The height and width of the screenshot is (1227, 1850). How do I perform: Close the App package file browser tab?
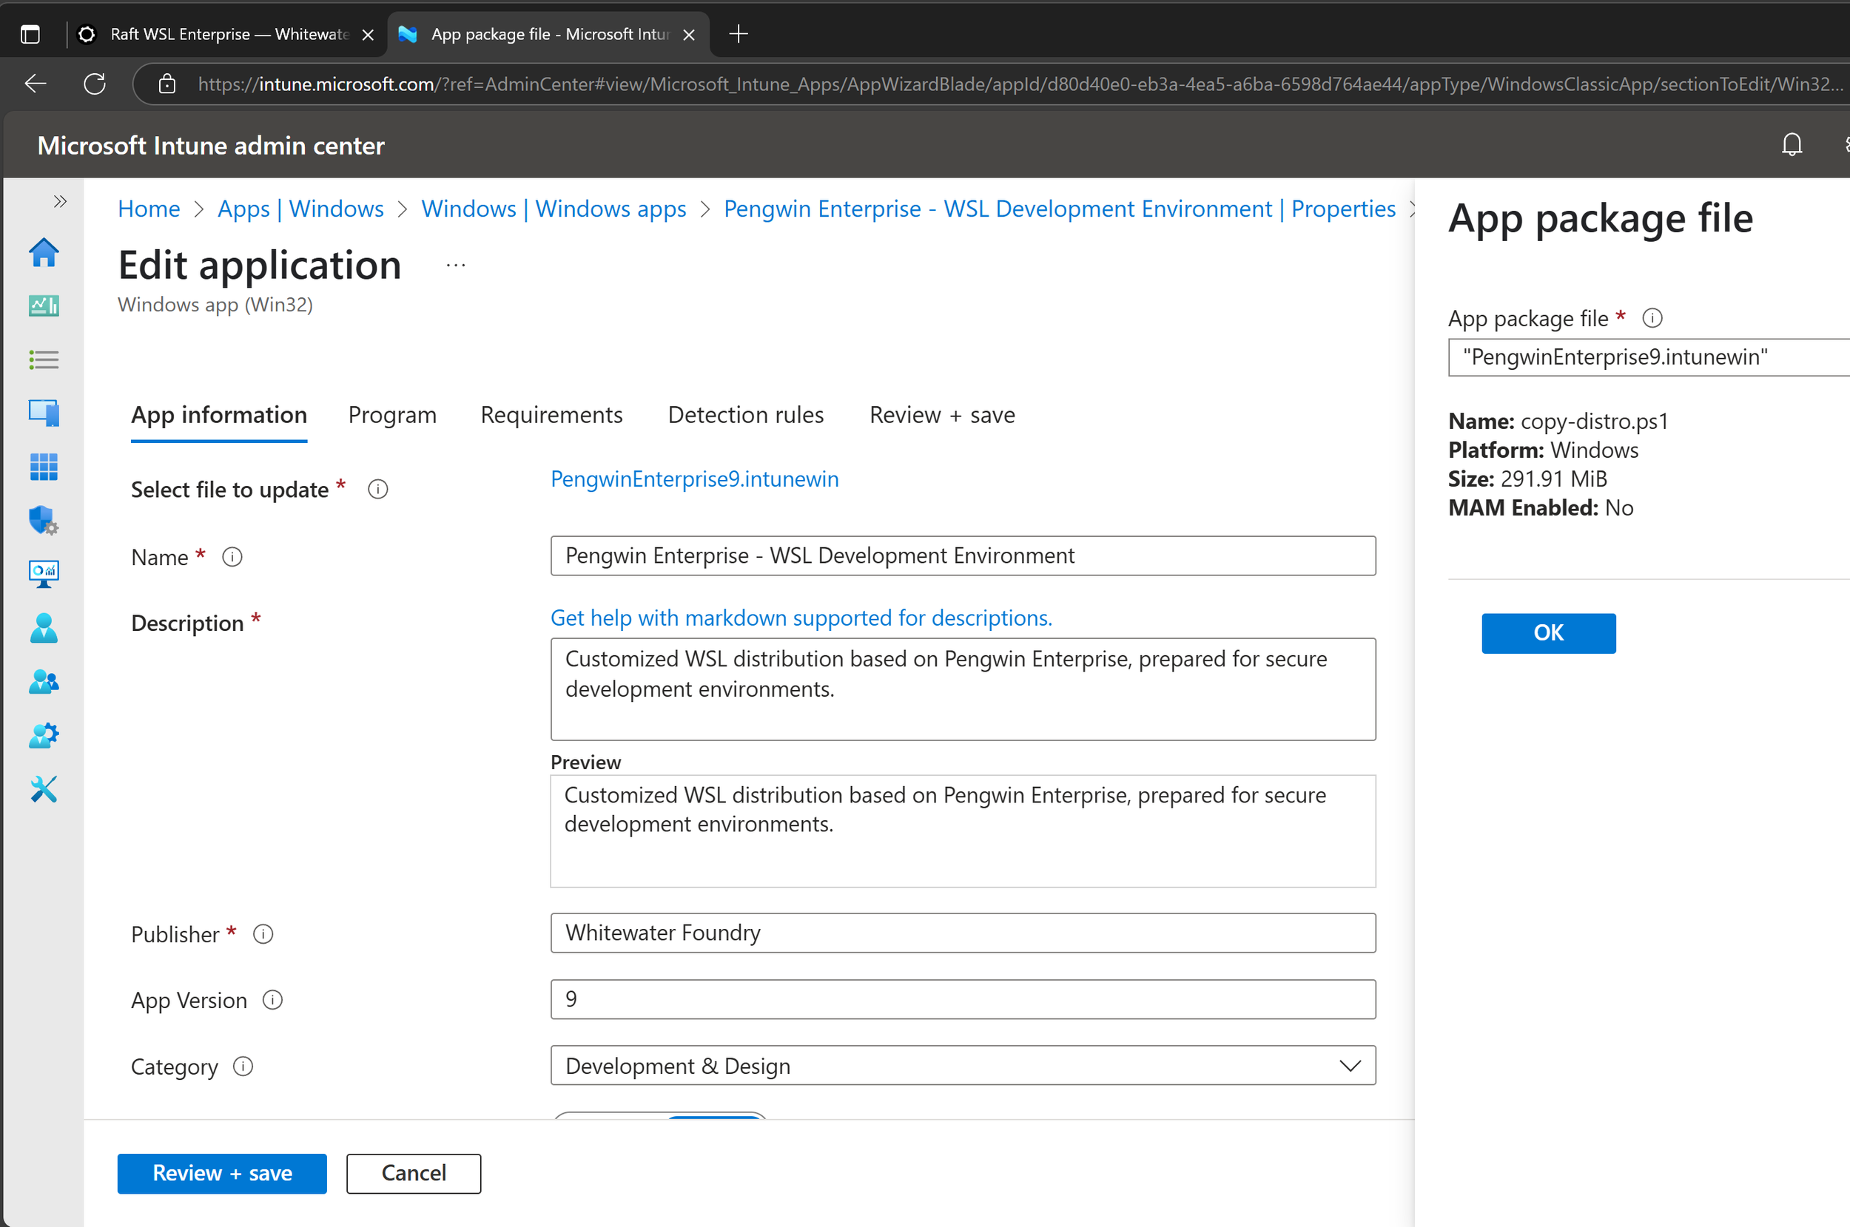click(689, 35)
